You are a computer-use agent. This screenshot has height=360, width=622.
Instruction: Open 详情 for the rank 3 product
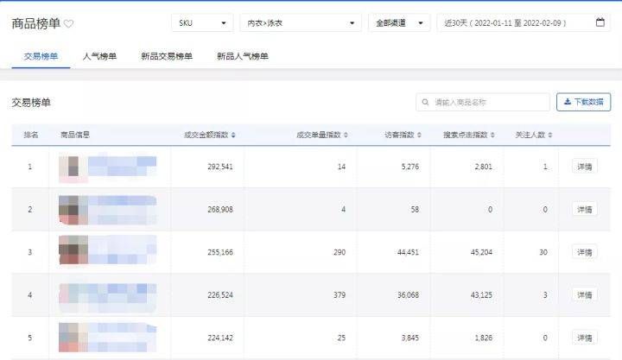(x=585, y=252)
